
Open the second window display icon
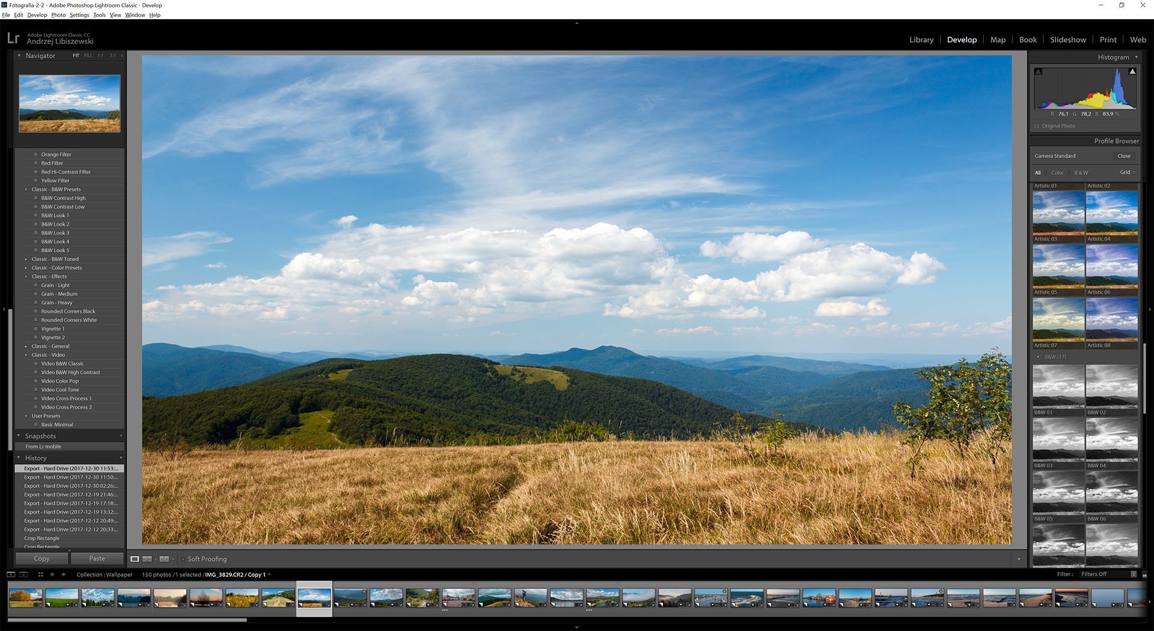click(x=23, y=575)
